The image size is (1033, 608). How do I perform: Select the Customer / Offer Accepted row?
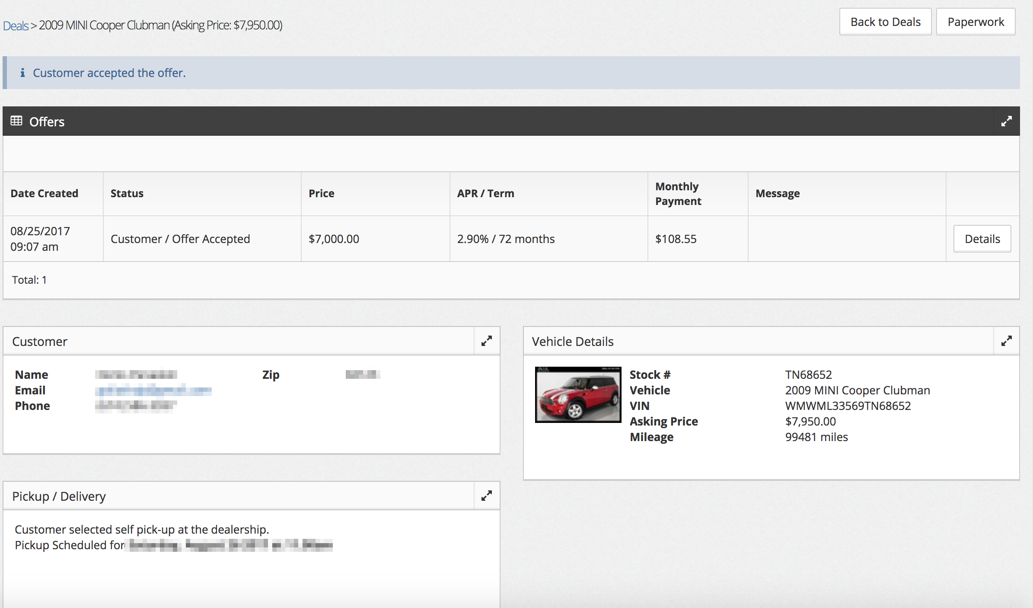click(180, 238)
